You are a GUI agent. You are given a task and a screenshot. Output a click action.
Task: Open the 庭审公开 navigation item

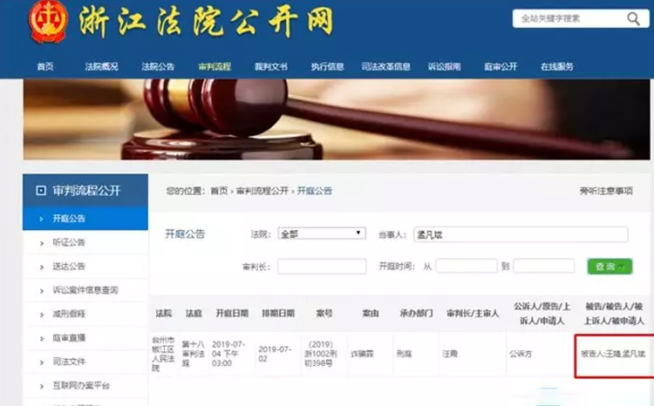[x=501, y=66]
